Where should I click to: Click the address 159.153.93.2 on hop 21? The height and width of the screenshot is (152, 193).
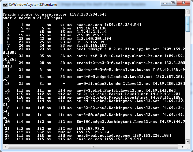point(90,128)
